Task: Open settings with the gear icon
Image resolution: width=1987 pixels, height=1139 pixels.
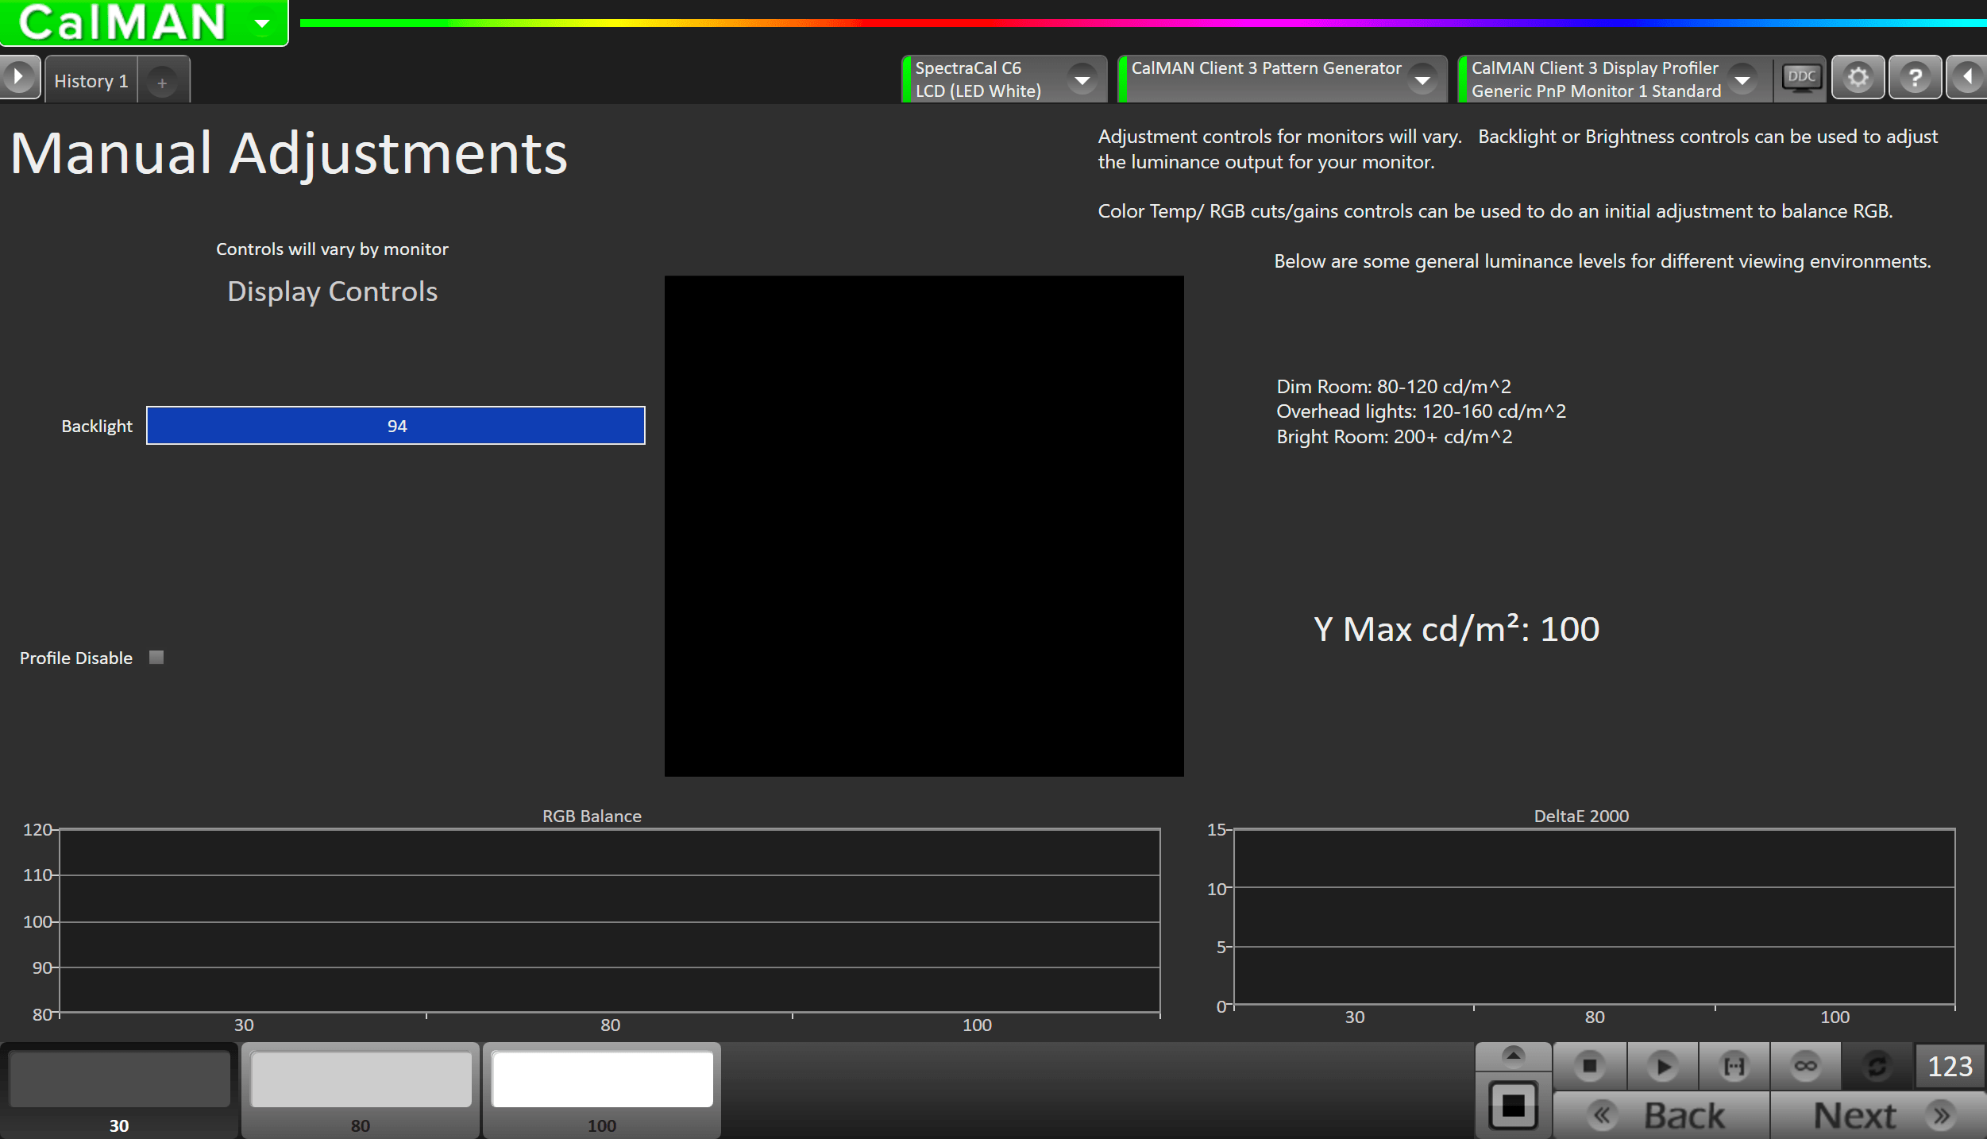Action: click(x=1858, y=78)
